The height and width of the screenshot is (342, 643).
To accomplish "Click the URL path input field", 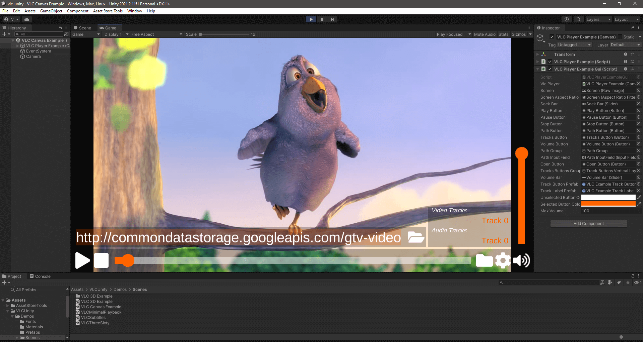I will [239, 237].
